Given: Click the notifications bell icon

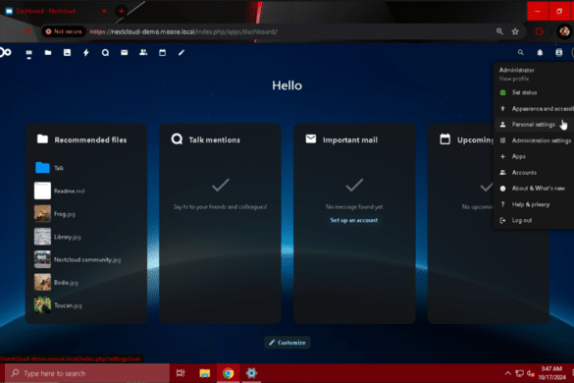Looking at the screenshot, I should [x=540, y=53].
